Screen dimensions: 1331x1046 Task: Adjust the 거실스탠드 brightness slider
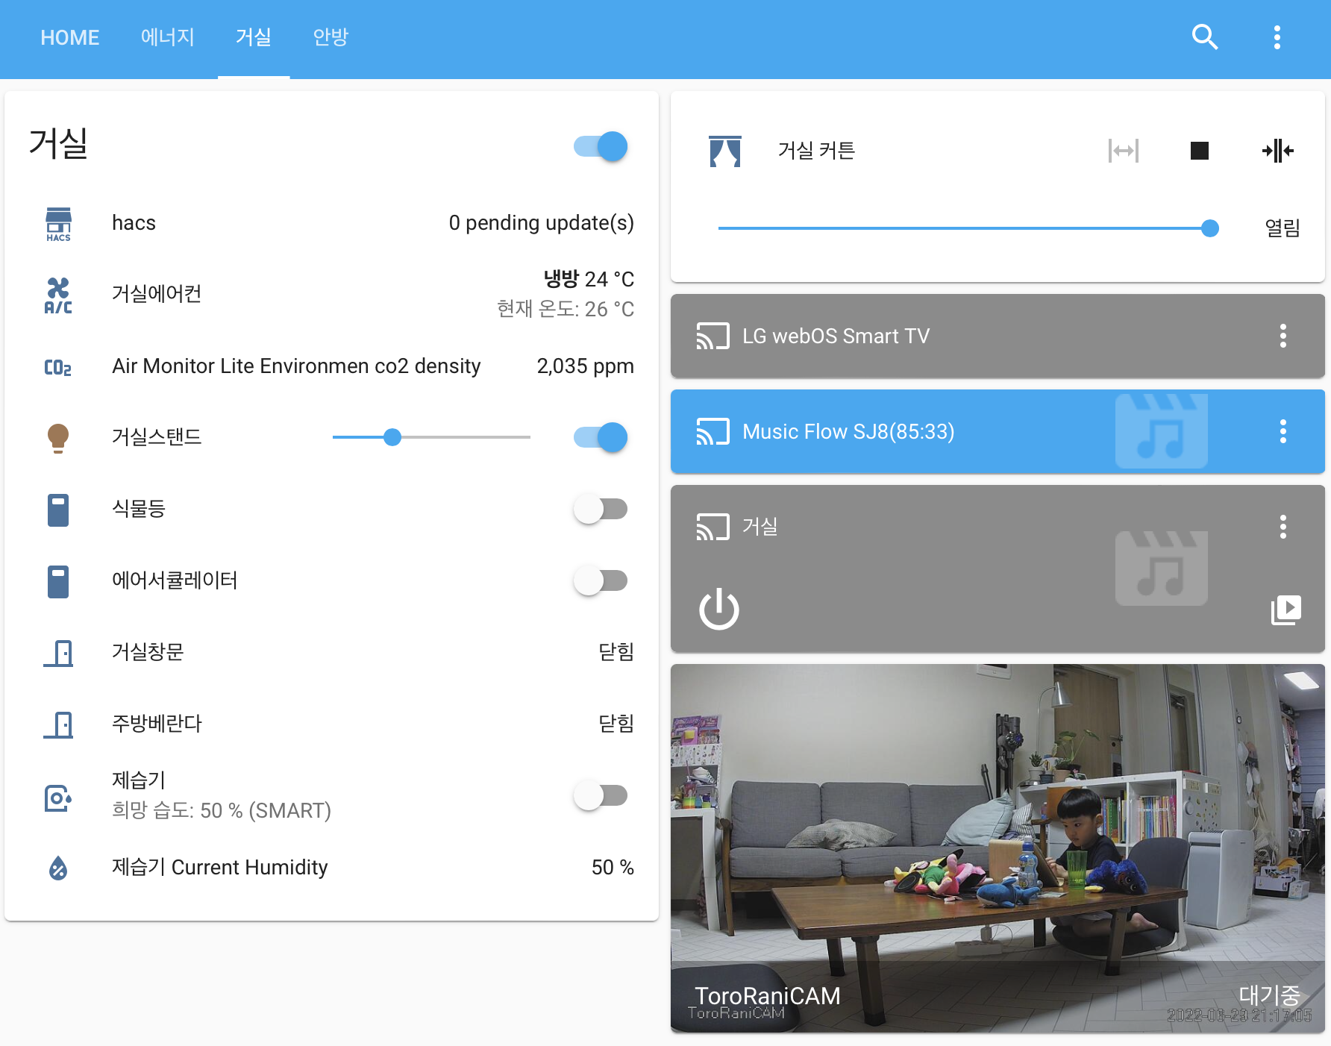[x=431, y=437]
